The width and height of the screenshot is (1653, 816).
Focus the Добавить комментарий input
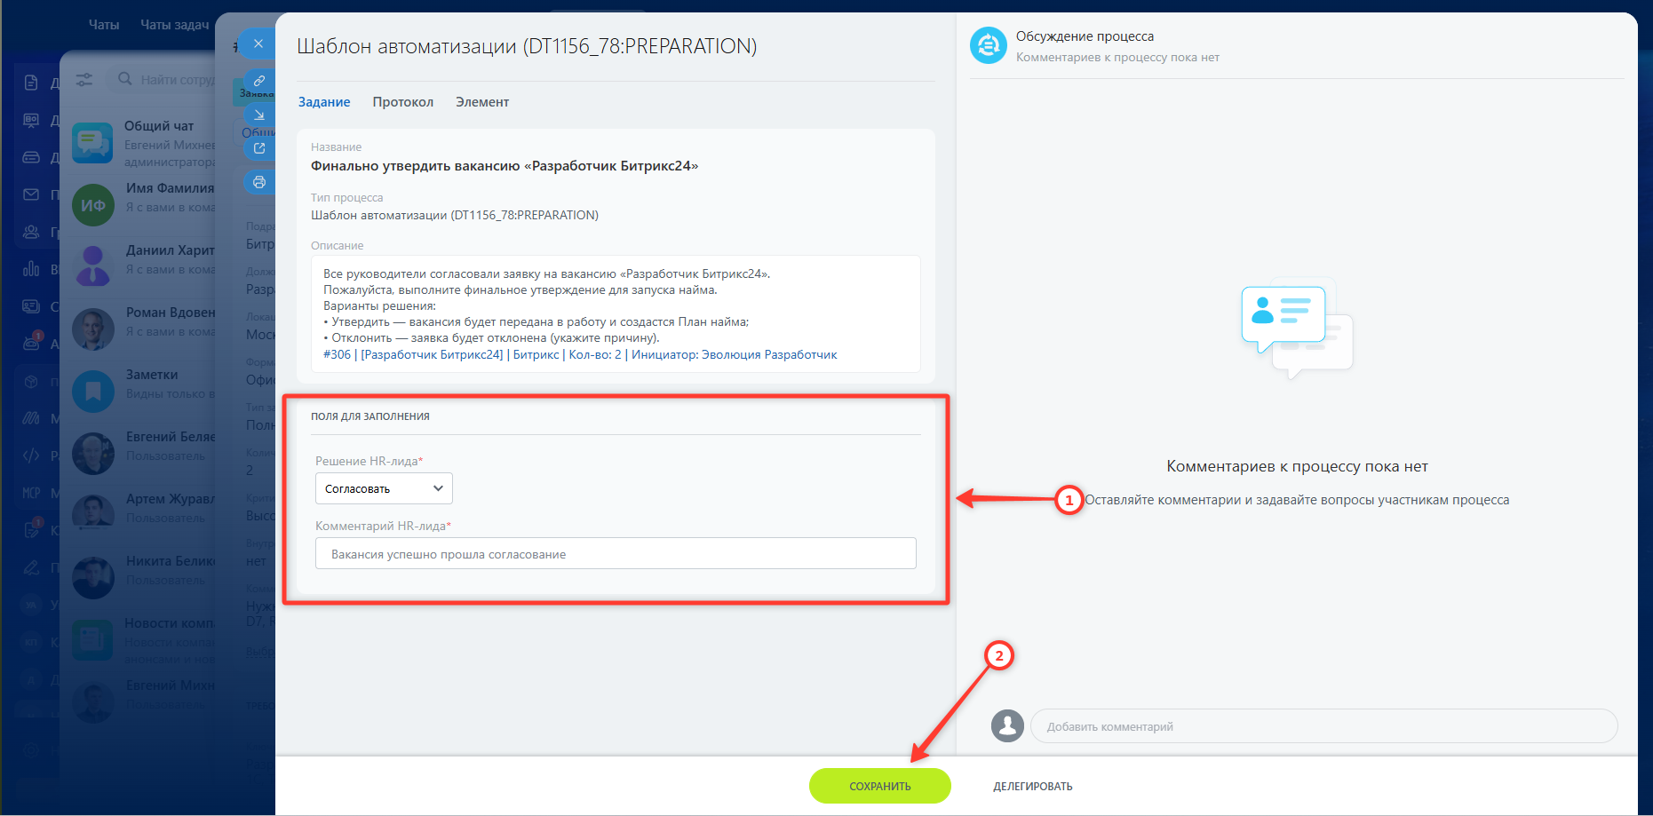[1323, 725]
